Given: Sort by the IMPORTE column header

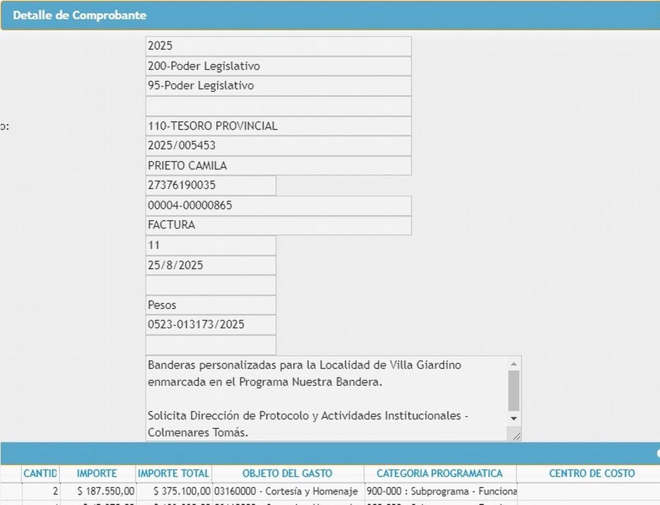Looking at the screenshot, I should click(x=97, y=473).
